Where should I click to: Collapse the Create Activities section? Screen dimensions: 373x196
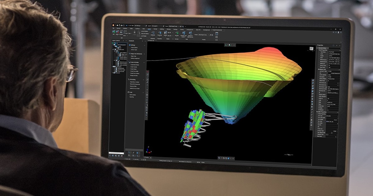pos(144,63)
